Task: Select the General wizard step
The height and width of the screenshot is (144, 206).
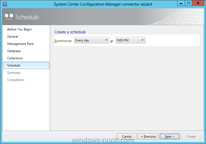Action: pos(13,37)
